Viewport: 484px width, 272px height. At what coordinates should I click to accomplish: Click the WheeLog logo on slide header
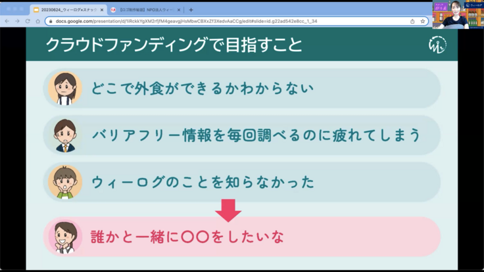pos(437,45)
